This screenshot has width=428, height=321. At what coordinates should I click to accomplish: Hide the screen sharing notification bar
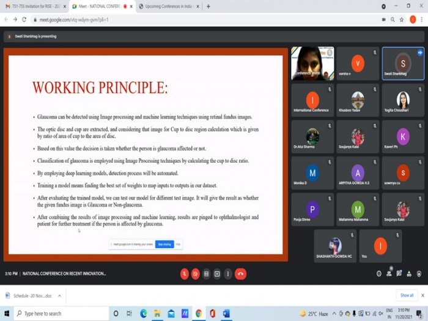[x=179, y=244]
